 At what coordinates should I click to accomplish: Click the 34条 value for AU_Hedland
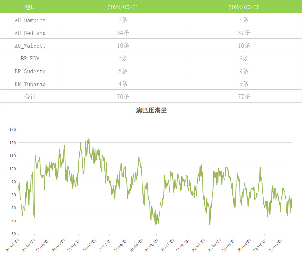pyautogui.click(x=123, y=33)
